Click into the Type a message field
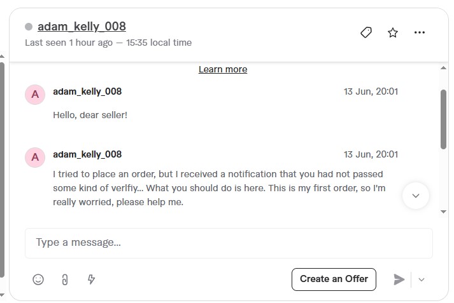 [x=229, y=243]
